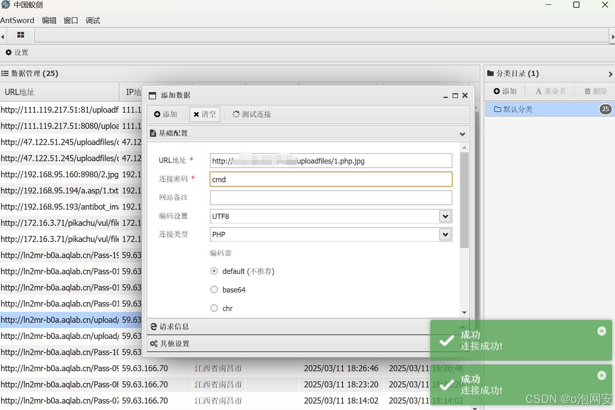Click the dialog scrollbar up arrow

tap(464, 147)
